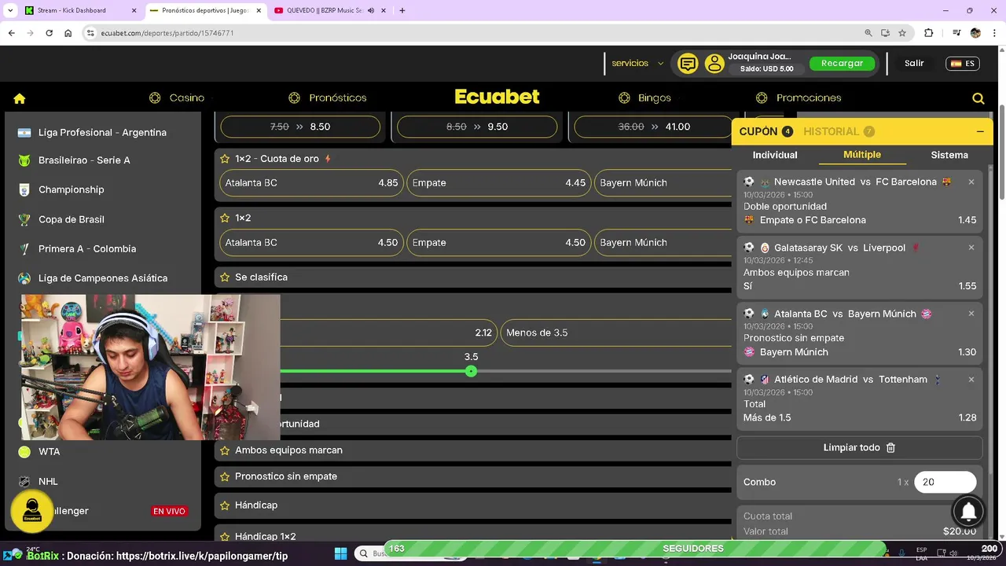The image size is (1006, 566).
Task: Change language with the ES selector
Action: [963, 64]
